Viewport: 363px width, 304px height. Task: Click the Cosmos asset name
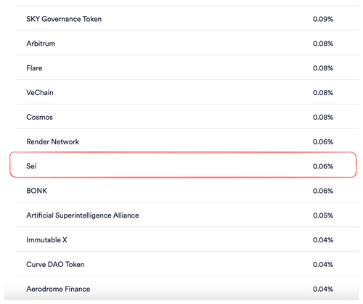[39, 117]
